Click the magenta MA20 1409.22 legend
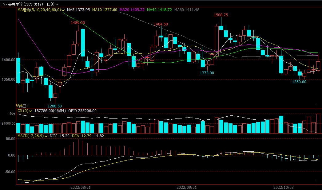The width and height of the screenshot is (322, 190). (132, 10)
